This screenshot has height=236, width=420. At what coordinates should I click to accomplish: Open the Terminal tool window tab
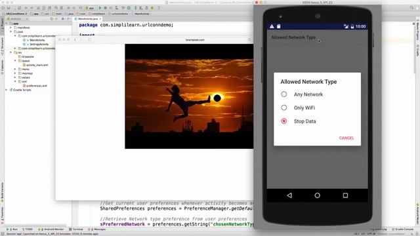tap(76, 229)
